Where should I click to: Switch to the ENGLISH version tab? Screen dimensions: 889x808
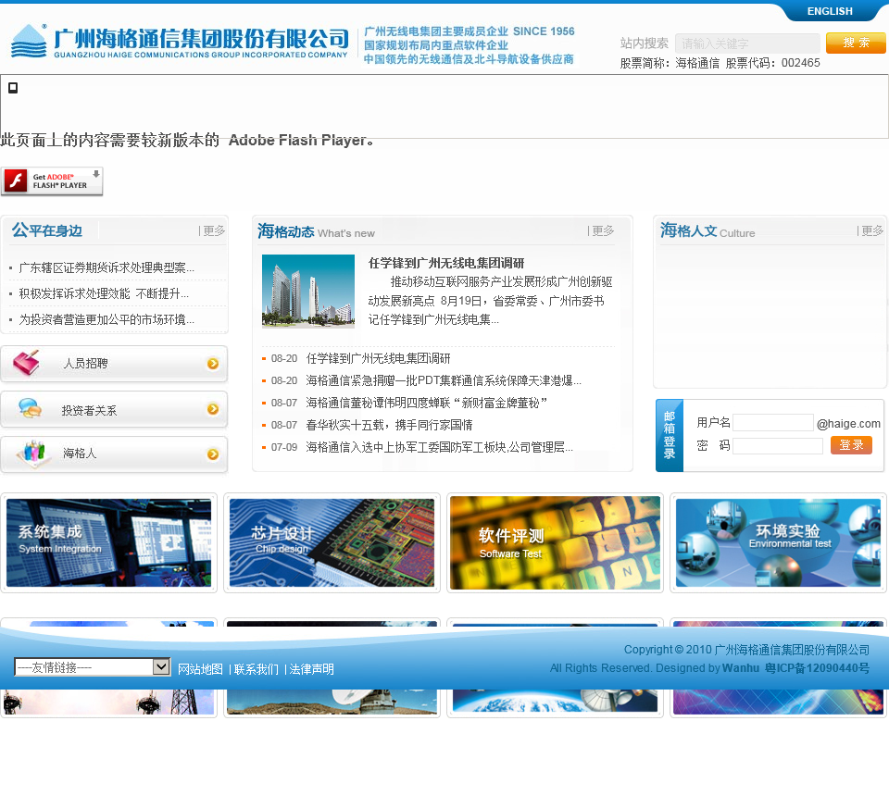(830, 11)
